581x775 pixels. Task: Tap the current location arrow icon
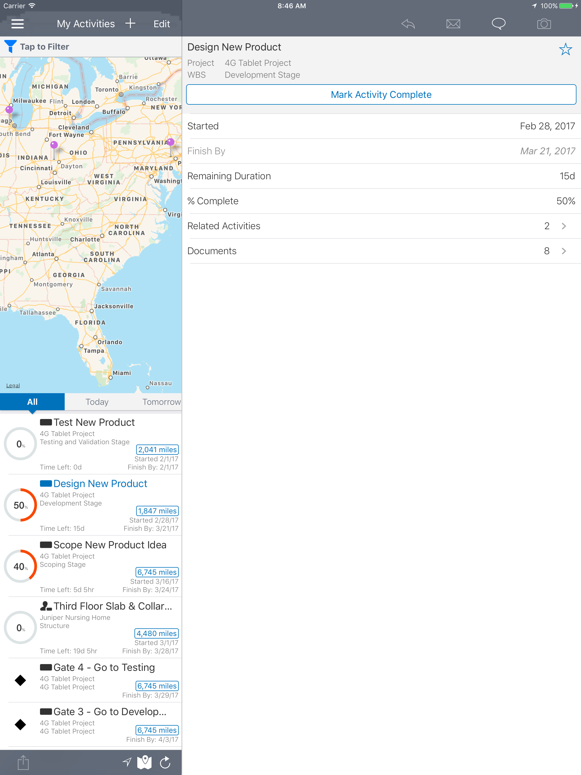pos(127,762)
